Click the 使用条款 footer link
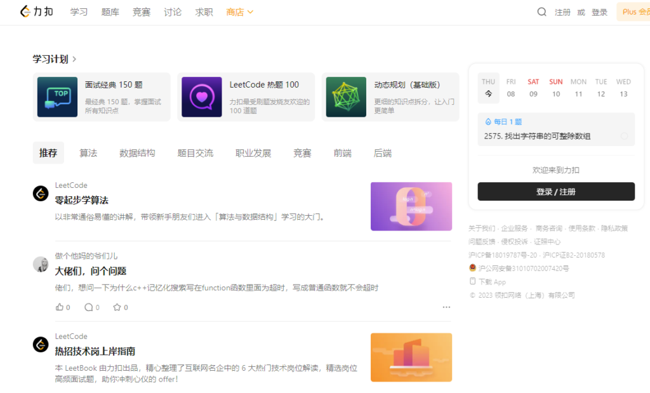 coord(581,229)
